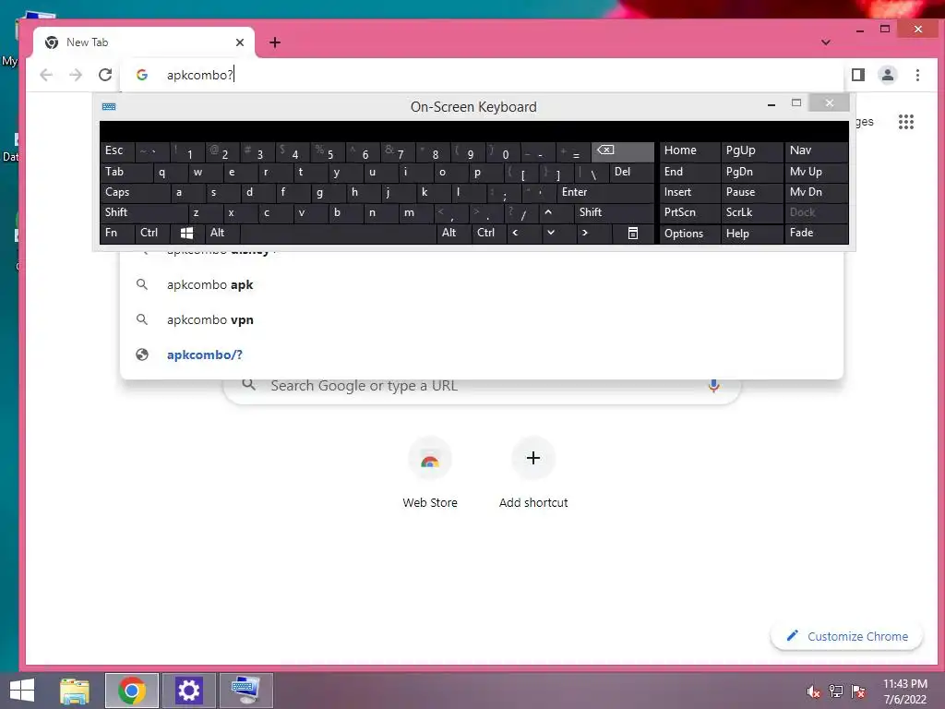
Task: Click the PrtScn key
Action: [689, 212]
